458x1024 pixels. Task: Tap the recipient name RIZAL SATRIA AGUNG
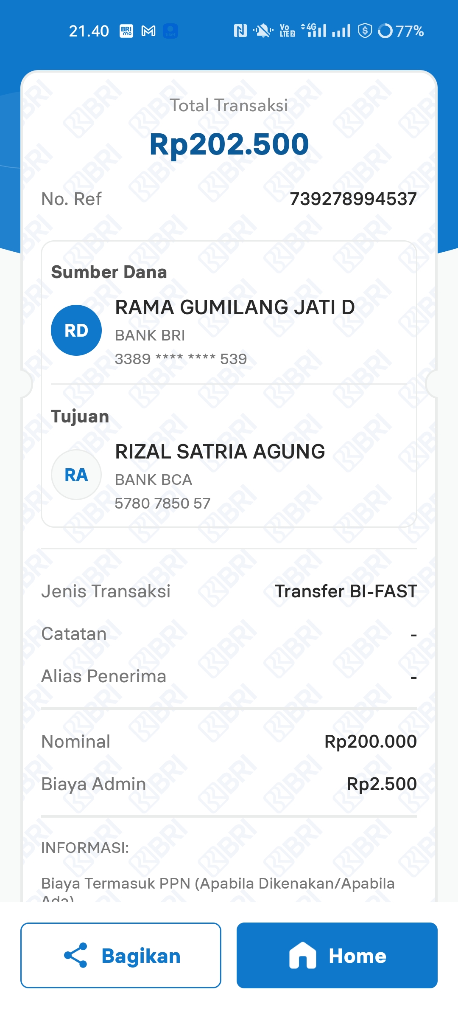coord(220,451)
